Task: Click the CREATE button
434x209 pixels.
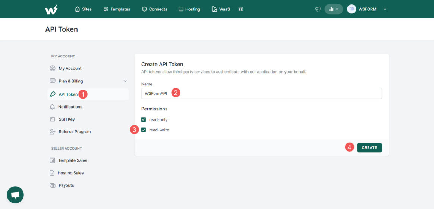Action: coord(369,147)
